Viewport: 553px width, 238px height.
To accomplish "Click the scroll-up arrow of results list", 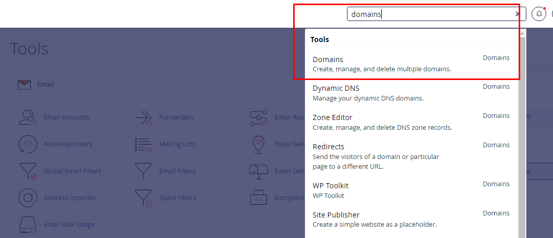I will [522, 33].
